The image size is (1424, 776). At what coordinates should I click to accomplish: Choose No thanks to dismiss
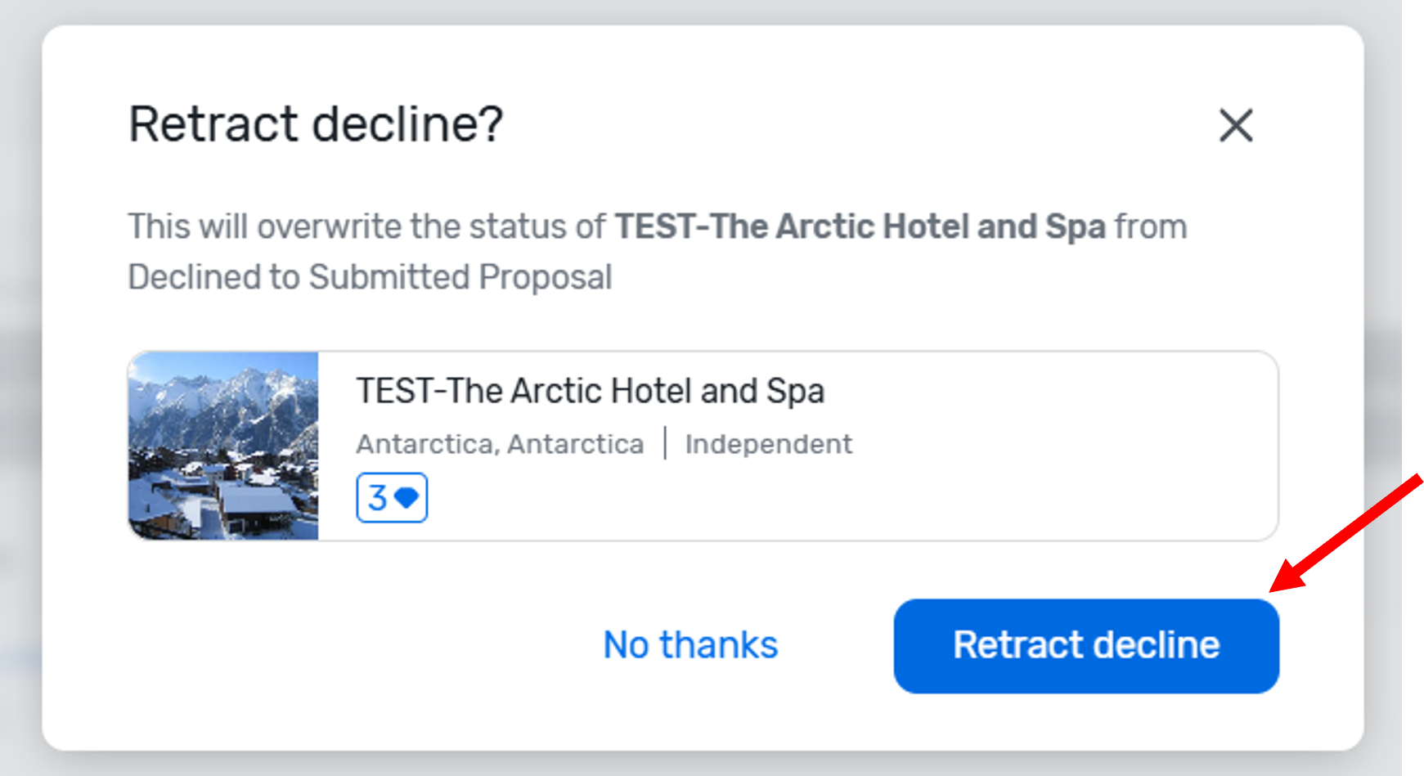690,645
